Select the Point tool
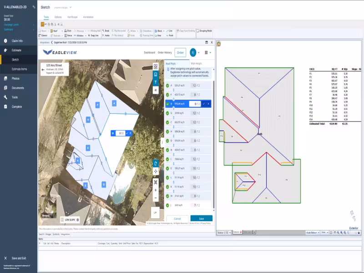This screenshot has height=273, width=364. pos(170,35)
